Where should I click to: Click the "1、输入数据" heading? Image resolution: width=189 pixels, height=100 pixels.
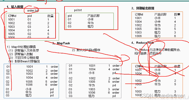point(15,7)
